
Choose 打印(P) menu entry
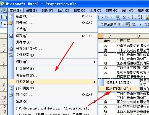pyautogui.click(x=53, y=95)
